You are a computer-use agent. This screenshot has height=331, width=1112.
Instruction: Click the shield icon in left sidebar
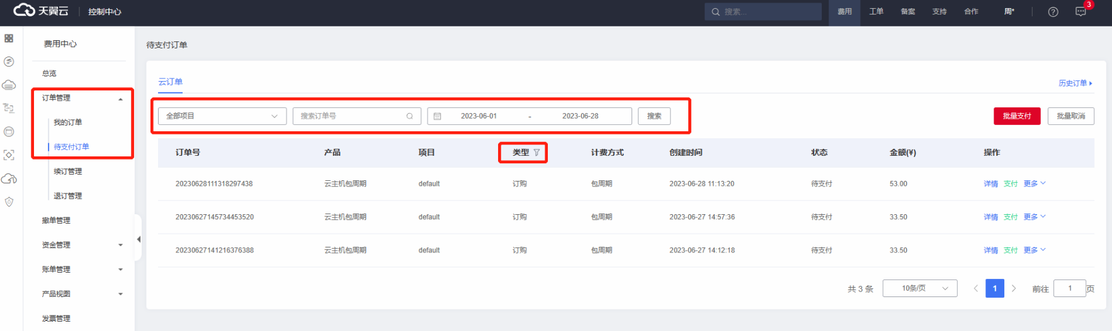click(x=9, y=202)
